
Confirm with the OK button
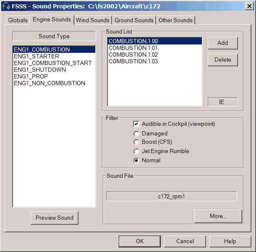point(140,241)
